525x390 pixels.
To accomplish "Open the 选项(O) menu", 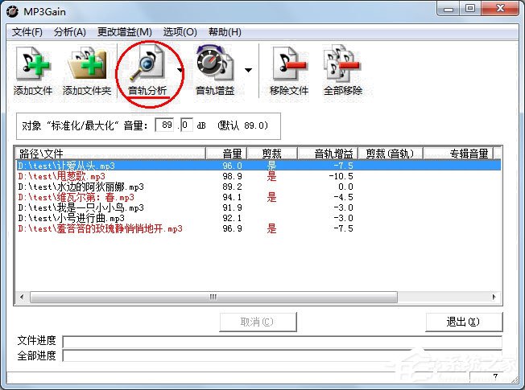I will coord(180,32).
